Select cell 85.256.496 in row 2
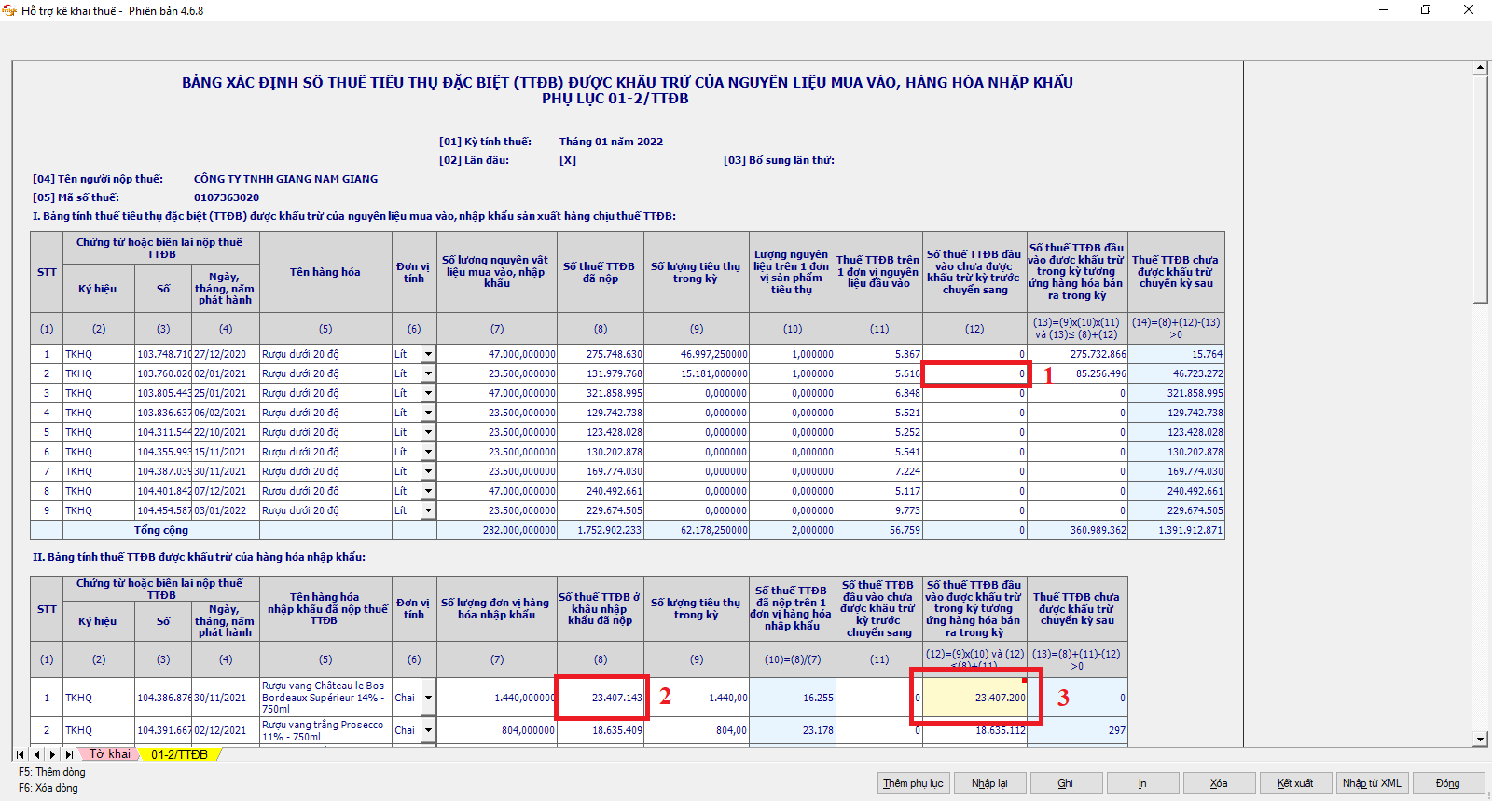The height and width of the screenshot is (801, 1492). (1077, 373)
